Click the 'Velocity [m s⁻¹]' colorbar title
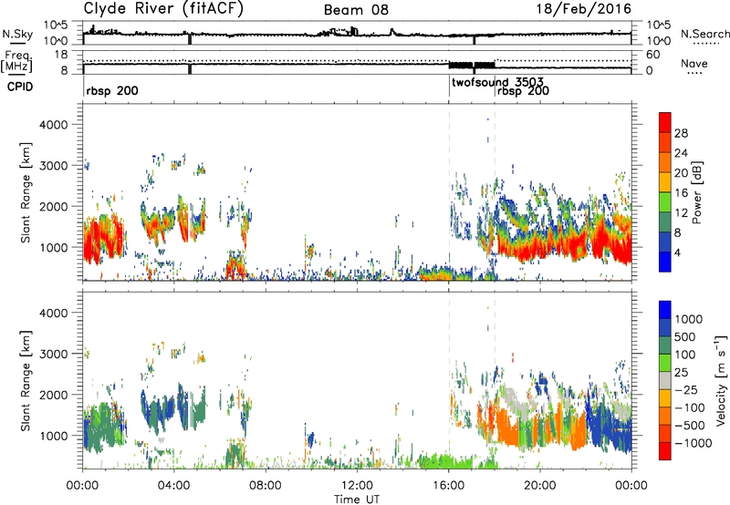Viewport: 730px width, 505px height. (721, 380)
